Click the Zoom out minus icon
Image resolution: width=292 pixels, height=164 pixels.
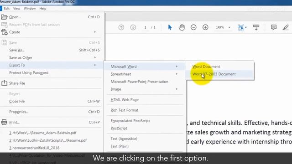[x=193, y=27]
